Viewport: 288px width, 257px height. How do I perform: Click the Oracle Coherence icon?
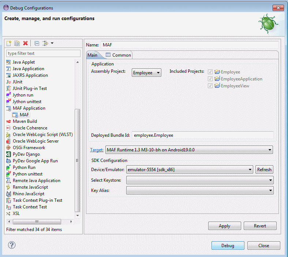point(8,128)
